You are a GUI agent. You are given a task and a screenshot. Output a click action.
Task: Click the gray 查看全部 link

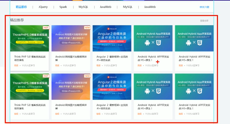point(204,21)
